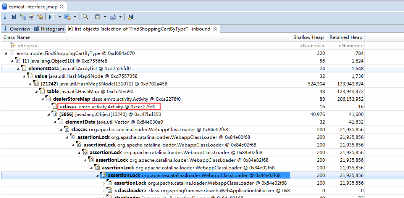Image resolution: width=404 pixels, height=198 pixels.
Task: Close the list_objects tab
Action: point(215,29)
